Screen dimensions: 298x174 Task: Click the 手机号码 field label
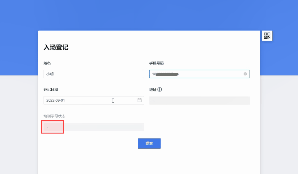point(156,63)
